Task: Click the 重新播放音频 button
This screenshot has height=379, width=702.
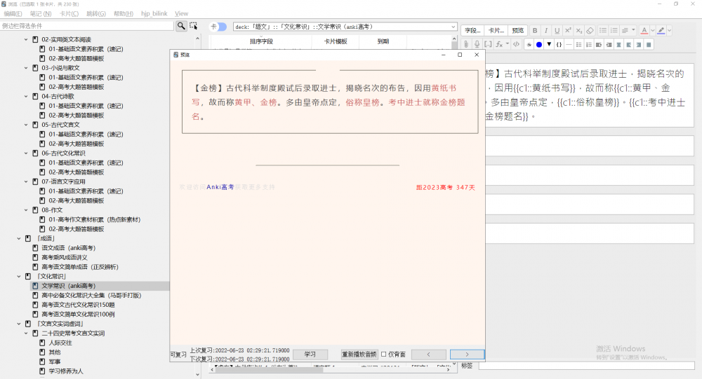Action: pos(359,354)
